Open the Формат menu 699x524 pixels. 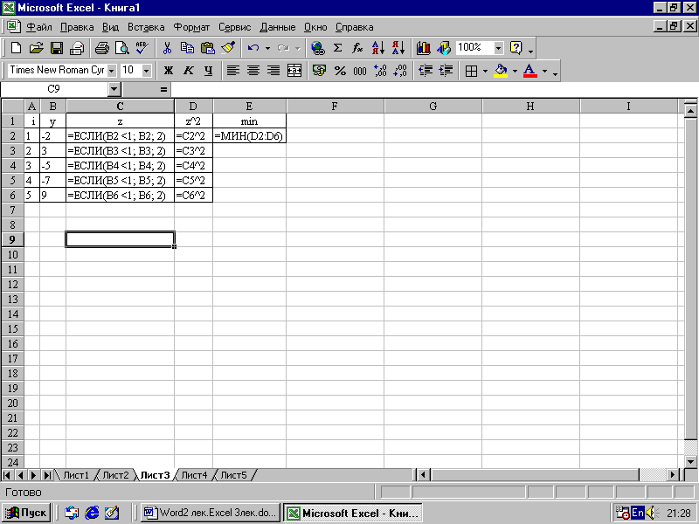tap(191, 27)
